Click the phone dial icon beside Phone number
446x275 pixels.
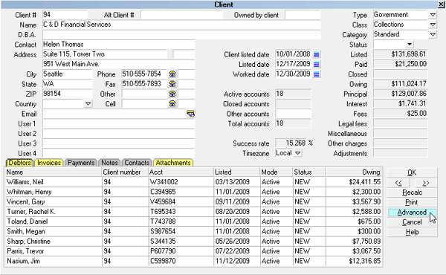[172, 74]
